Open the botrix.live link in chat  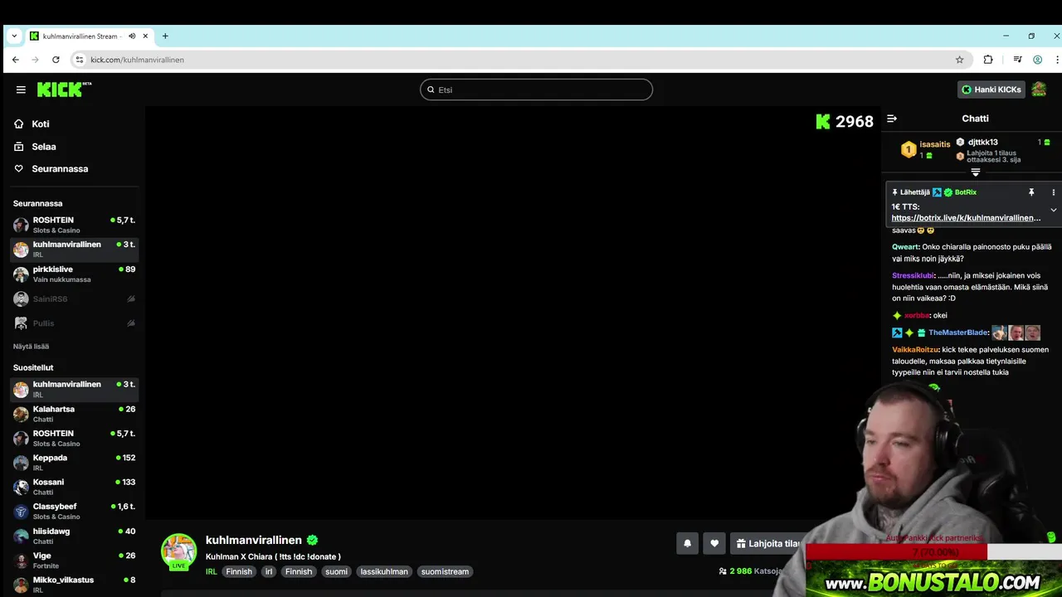[x=966, y=218]
